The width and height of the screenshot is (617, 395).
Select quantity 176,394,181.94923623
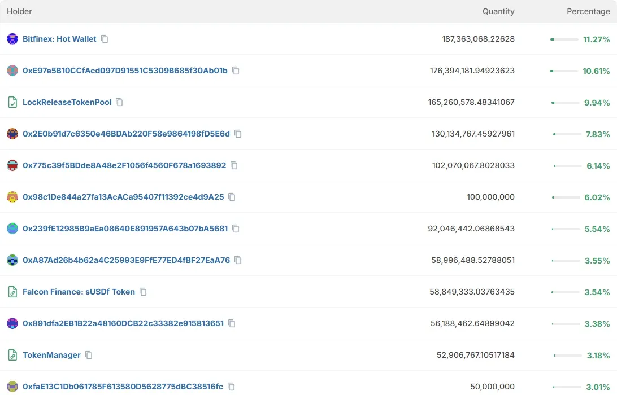coord(472,71)
